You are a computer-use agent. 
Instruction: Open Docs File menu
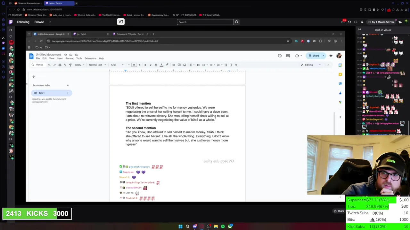[x=38, y=58]
